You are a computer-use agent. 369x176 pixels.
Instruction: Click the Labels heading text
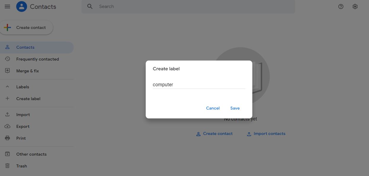[x=23, y=87]
